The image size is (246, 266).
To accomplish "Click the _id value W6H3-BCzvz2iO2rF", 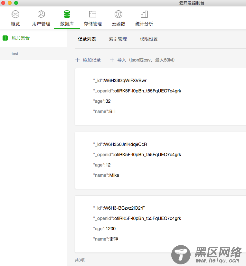I will [124, 208].
